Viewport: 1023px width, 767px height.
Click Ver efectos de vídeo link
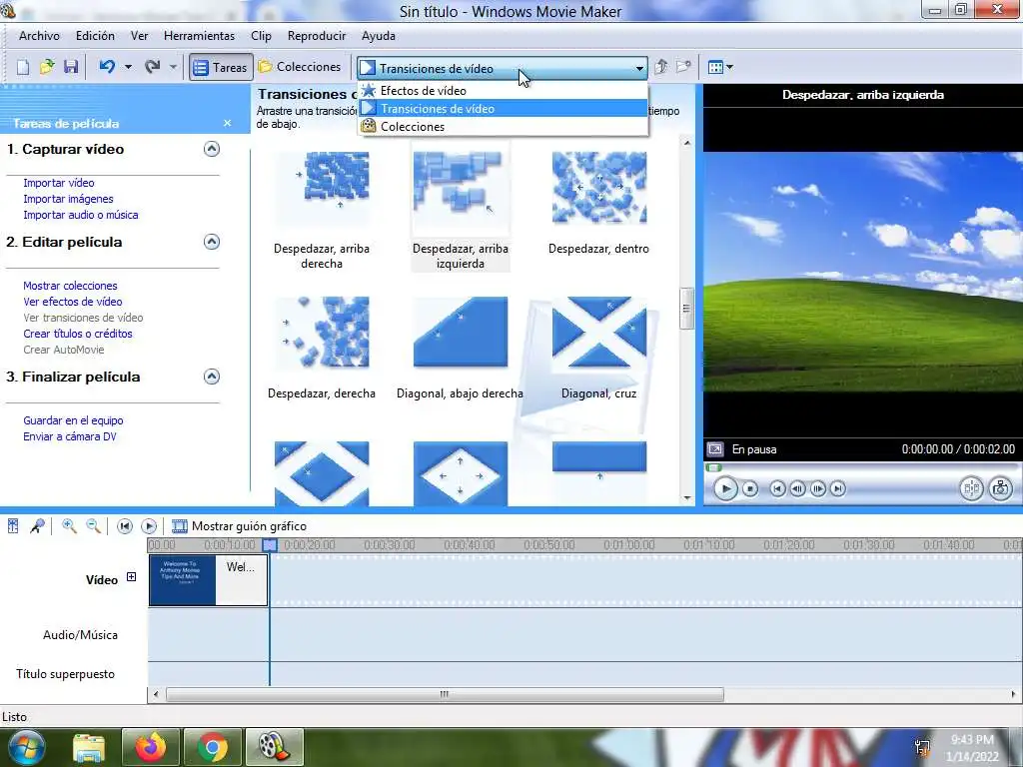pos(72,302)
